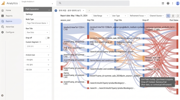Open the Raw Data dropdown

pos(38,33)
